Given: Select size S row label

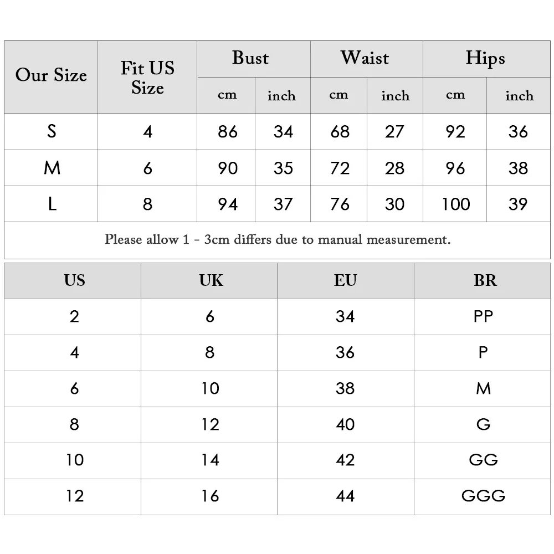Looking at the screenshot, I should coord(51,131).
